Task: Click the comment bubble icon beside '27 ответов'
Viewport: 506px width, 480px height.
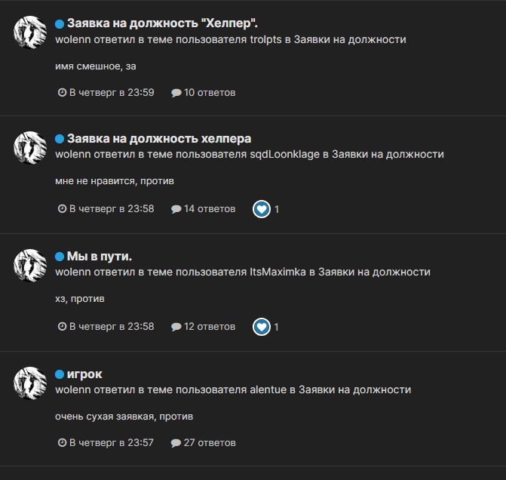Action: (x=176, y=443)
